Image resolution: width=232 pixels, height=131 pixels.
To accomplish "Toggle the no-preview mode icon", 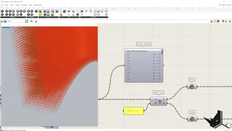I will pyautogui.click(x=211, y=21).
